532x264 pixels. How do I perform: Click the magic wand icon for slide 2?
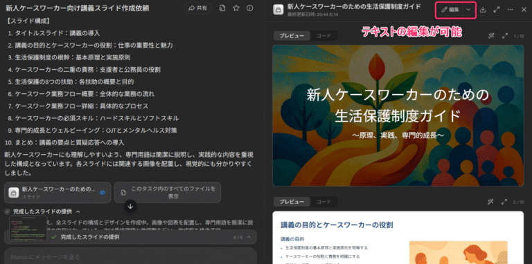click(x=491, y=202)
